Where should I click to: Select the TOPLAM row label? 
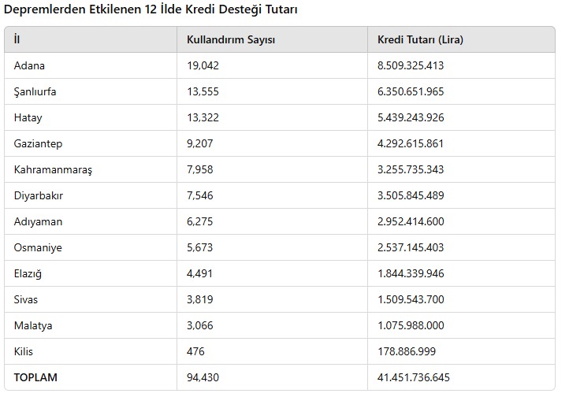[x=35, y=377]
